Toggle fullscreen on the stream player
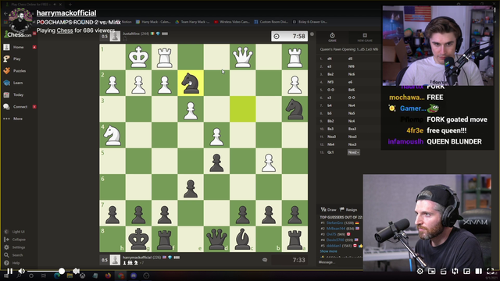This screenshot has width=500, height=281. click(x=491, y=271)
